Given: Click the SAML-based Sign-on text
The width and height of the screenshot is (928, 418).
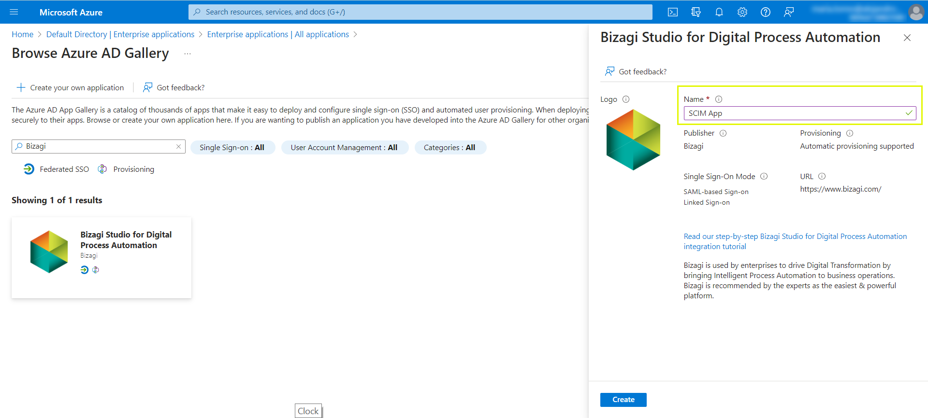Looking at the screenshot, I should (716, 192).
